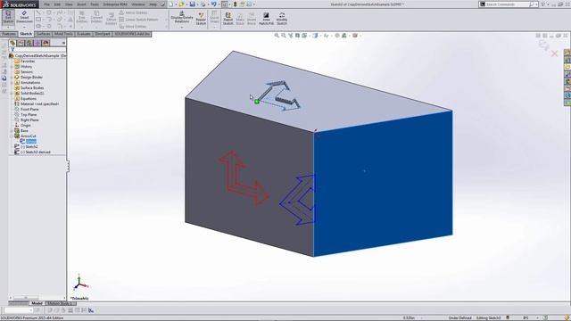Switch to the Features tab
The image size is (571, 321).
[9, 34]
